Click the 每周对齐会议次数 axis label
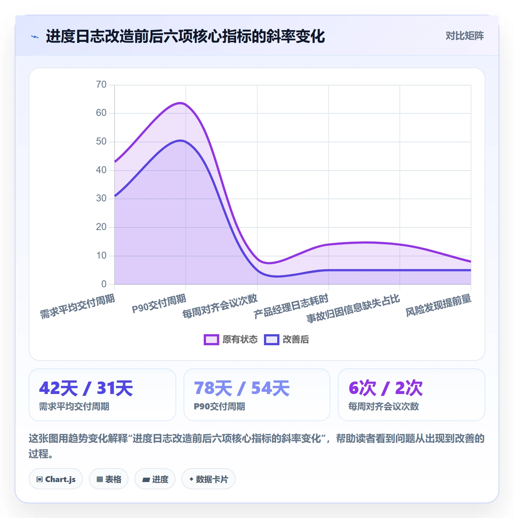Screen dimensions: 514x518 (x=220, y=306)
